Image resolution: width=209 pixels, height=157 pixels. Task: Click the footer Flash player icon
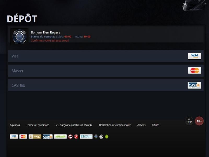tap(76, 137)
